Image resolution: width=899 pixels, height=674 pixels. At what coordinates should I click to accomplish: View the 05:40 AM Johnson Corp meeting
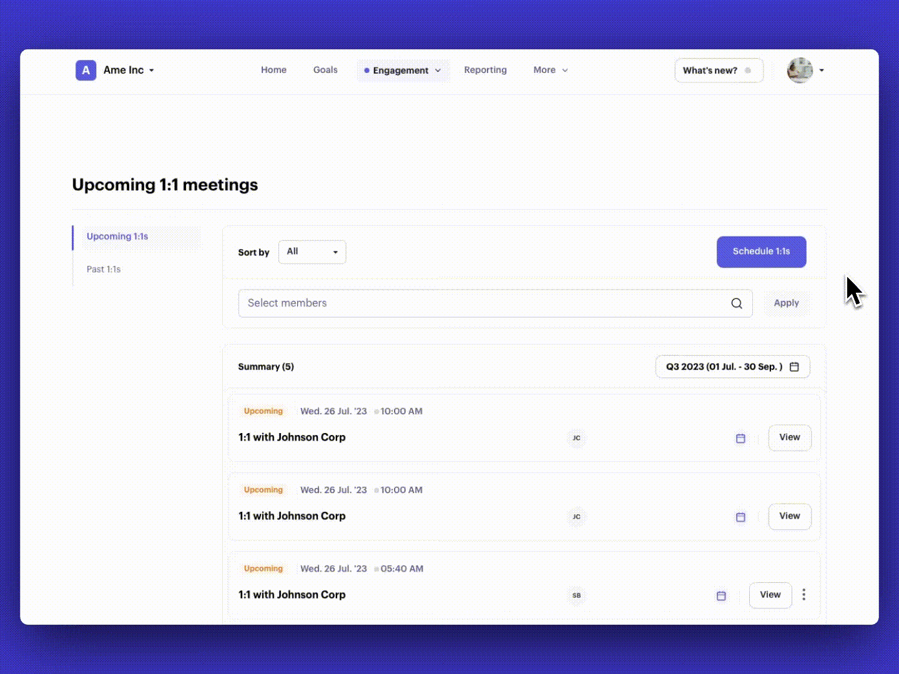click(770, 595)
